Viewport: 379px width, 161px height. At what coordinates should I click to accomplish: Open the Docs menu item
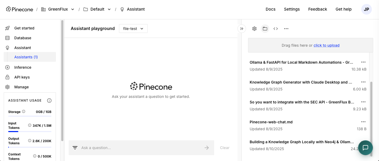[270, 9]
